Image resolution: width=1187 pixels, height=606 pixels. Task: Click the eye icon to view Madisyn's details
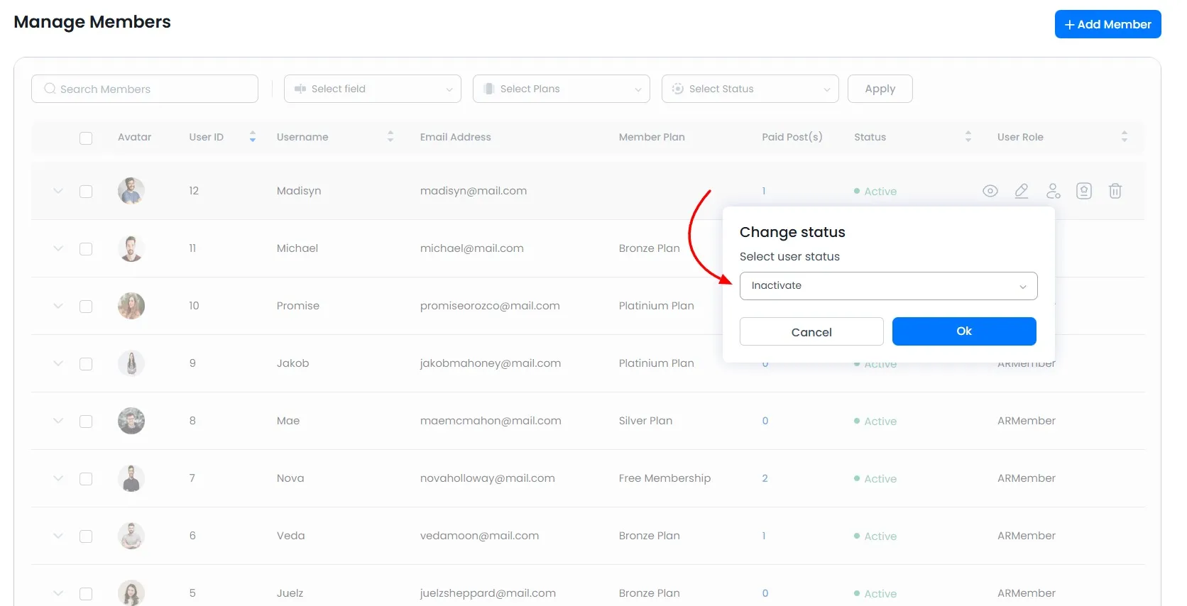[990, 191]
